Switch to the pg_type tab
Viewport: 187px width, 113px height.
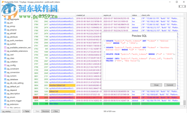coord(52,11)
